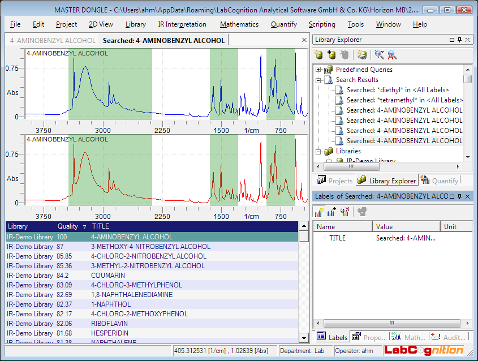478x361 pixels.
Task: Switch to the 4-AMINOBENZYL ALCOHOL document tab
Action: pyautogui.click(x=53, y=40)
